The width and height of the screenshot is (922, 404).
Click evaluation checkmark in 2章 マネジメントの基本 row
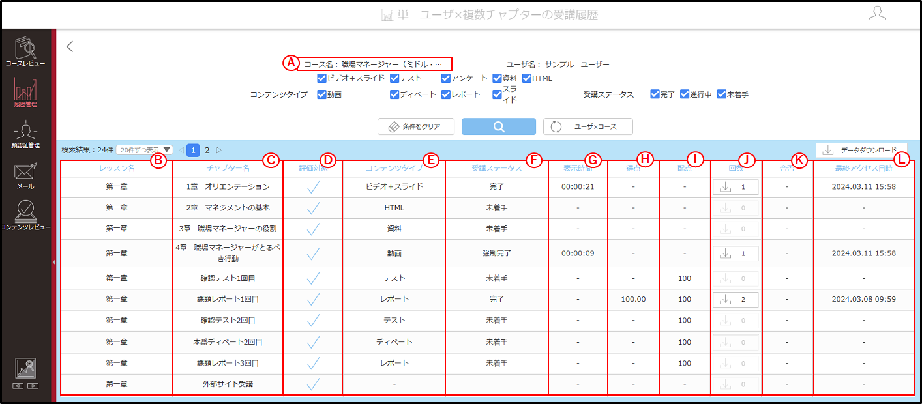[x=313, y=208]
